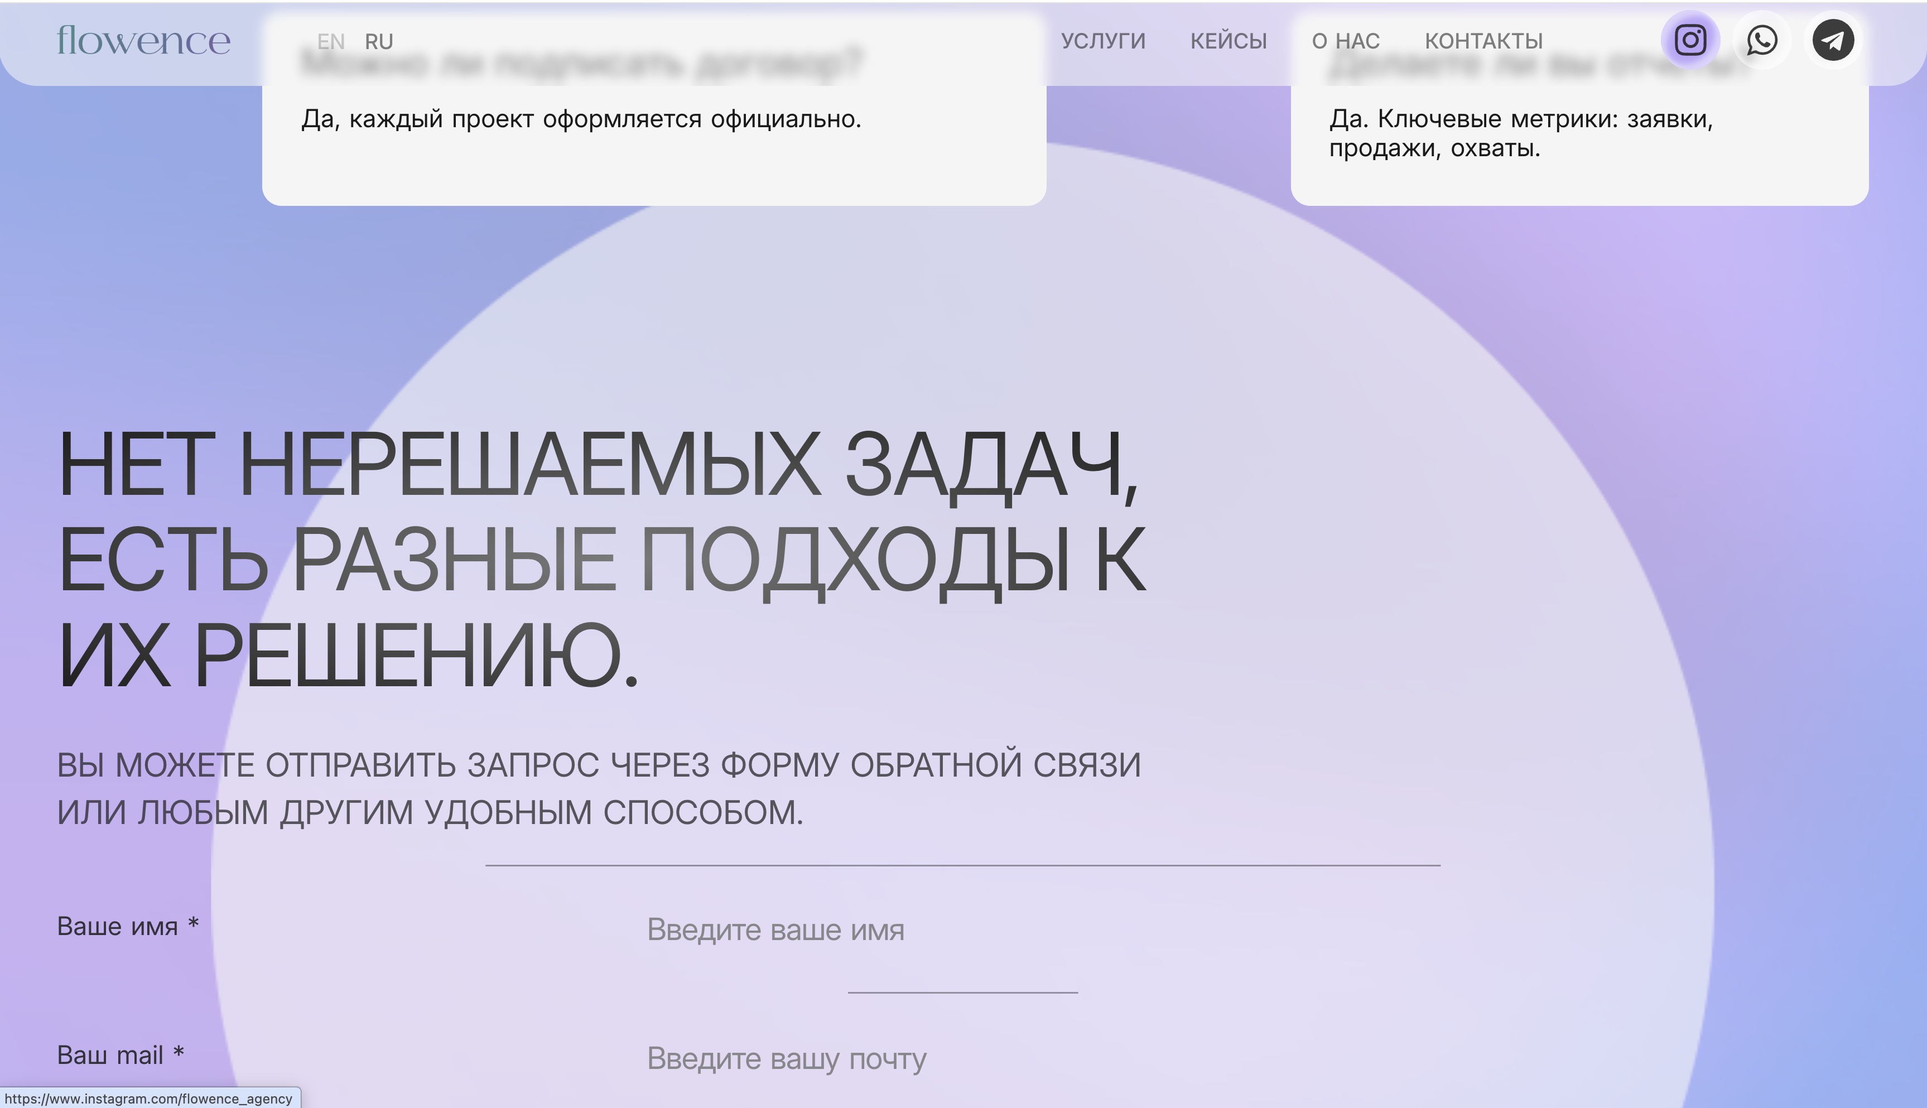Open the Telegram icon link
This screenshot has height=1108, width=1927.
coord(1833,40)
